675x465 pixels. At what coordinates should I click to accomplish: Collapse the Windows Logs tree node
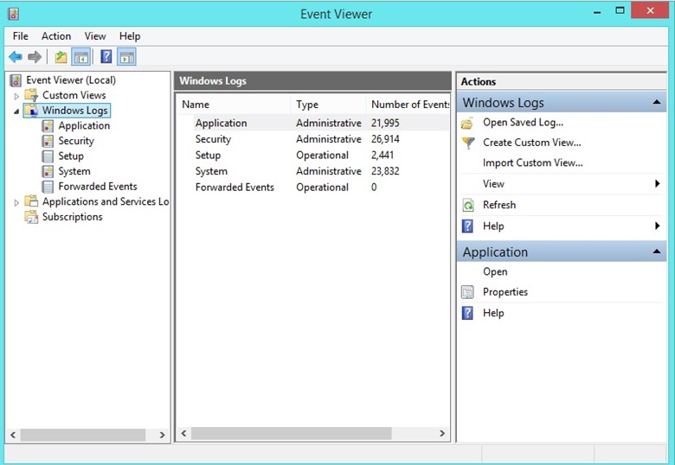pos(16,111)
